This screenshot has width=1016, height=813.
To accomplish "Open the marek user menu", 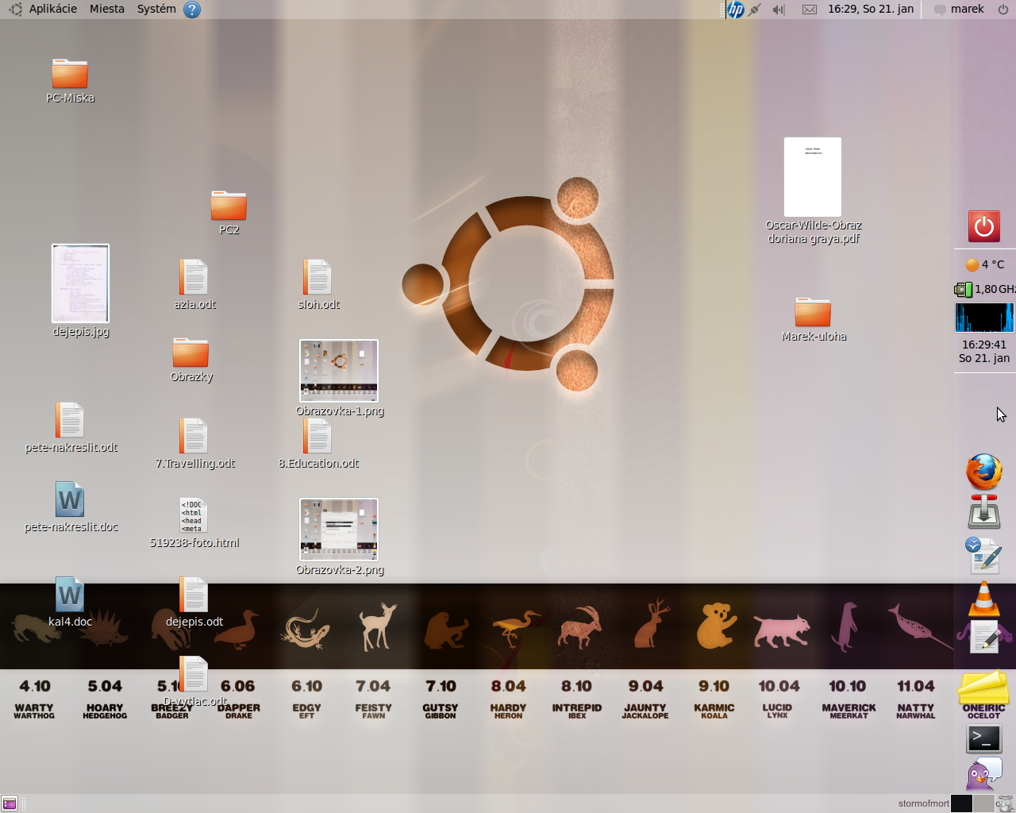I will click(x=959, y=9).
